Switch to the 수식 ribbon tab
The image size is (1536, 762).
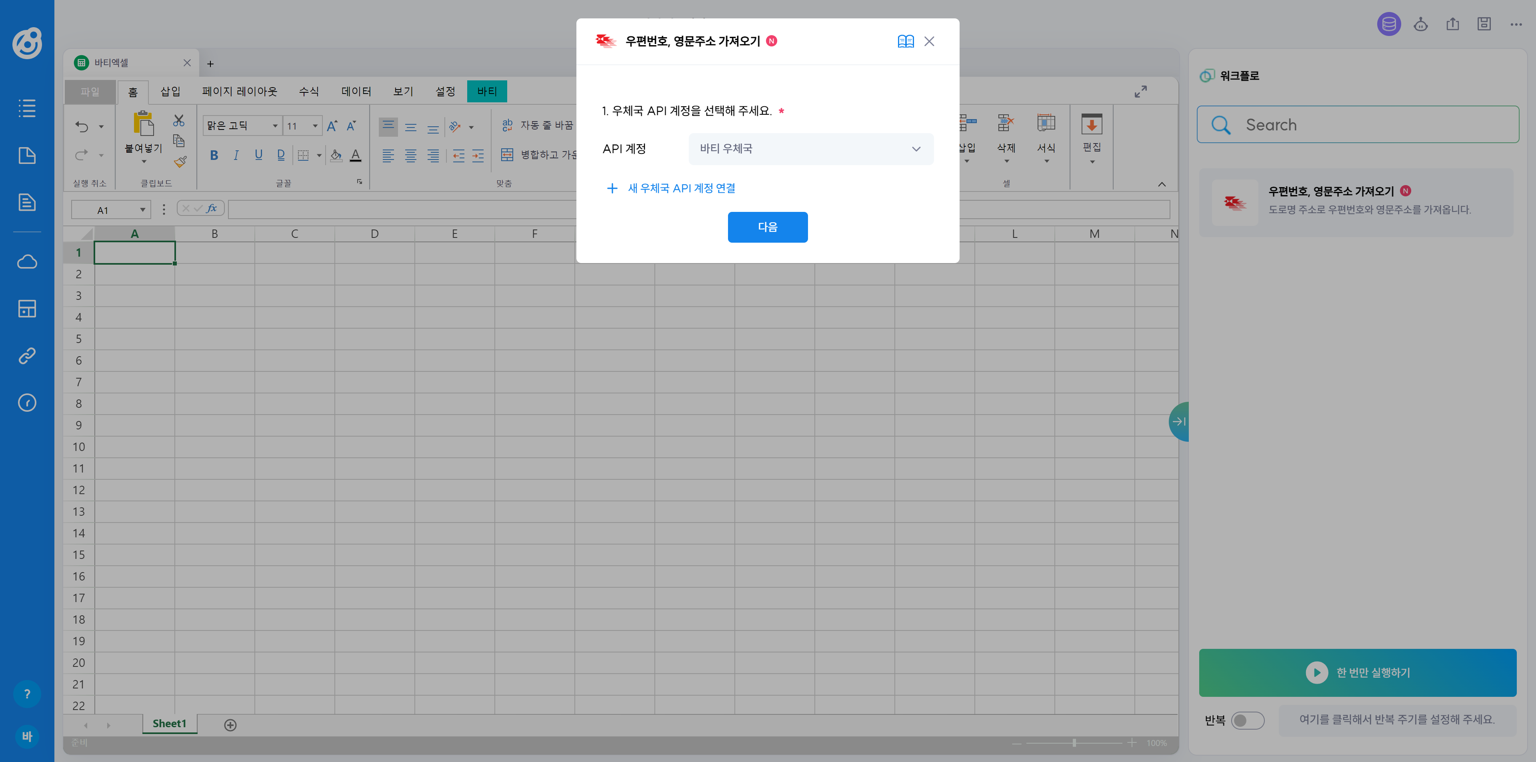[309, 91]
